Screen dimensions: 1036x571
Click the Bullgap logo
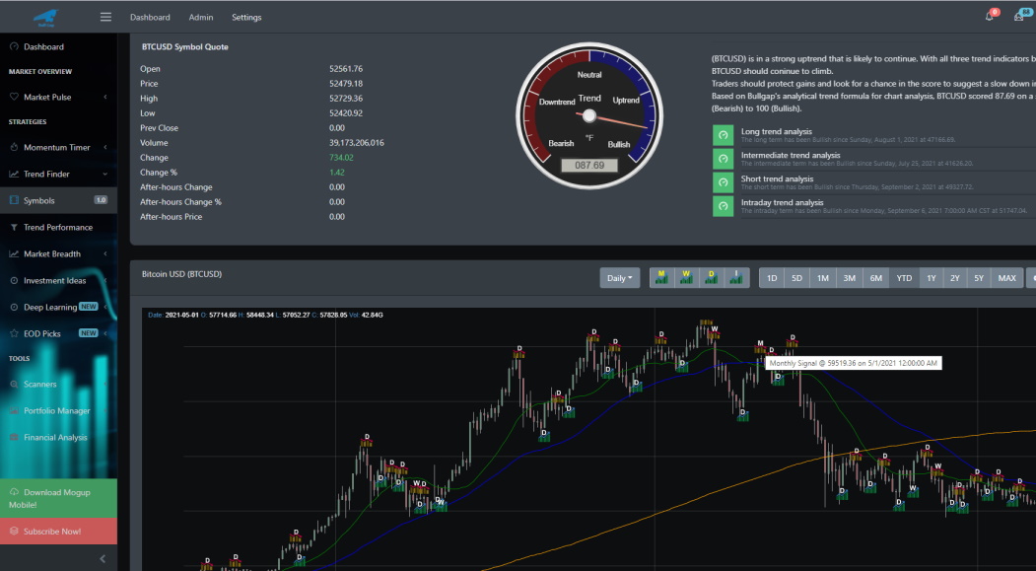tap(46, 17)
